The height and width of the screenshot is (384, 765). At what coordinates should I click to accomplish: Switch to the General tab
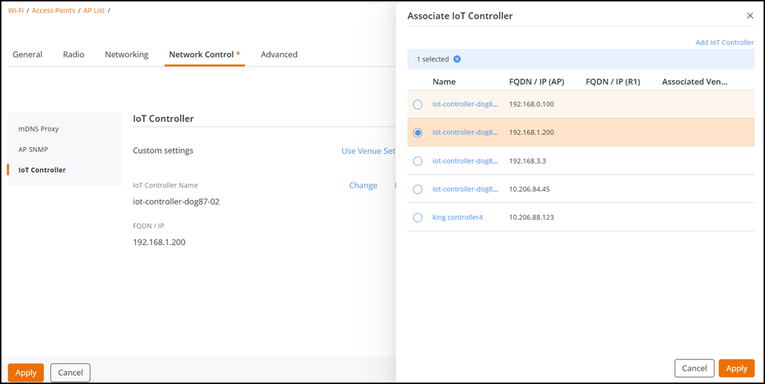tap(27, 55)
